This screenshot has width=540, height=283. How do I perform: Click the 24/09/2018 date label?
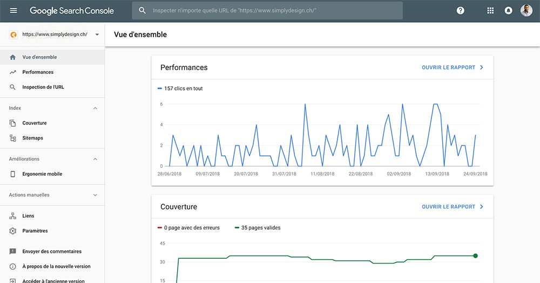coord(475,174)
